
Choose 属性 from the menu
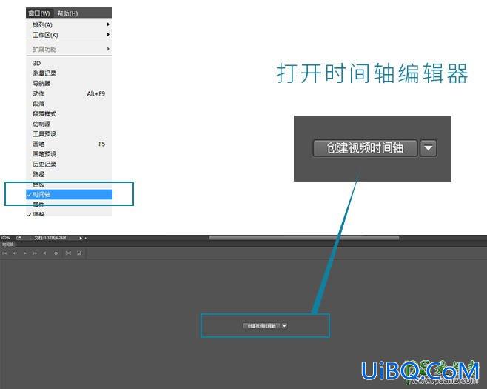point(70,205)
